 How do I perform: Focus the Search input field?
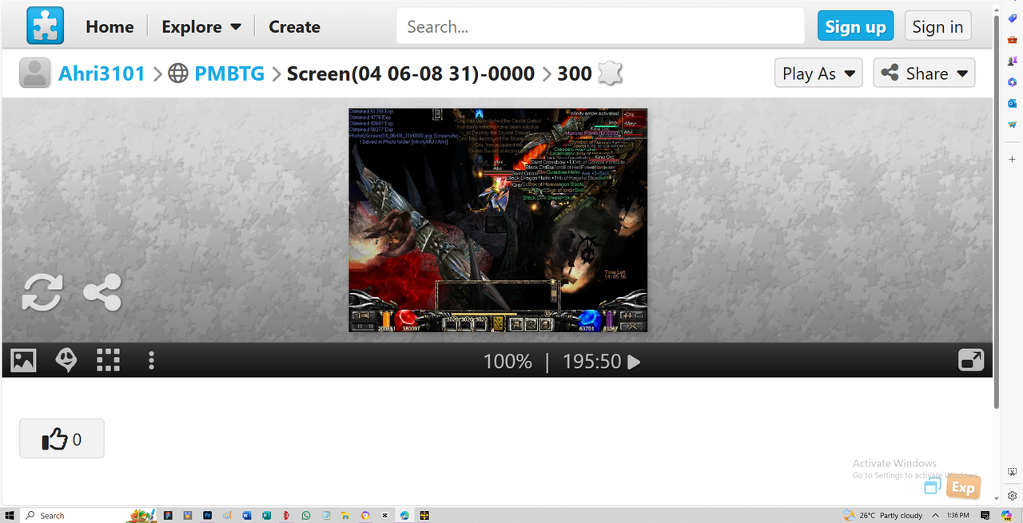tap(600, 26)
